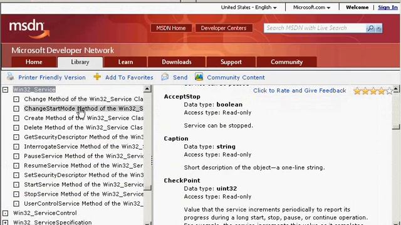Switch to the Downloads tab

point(177,62)
